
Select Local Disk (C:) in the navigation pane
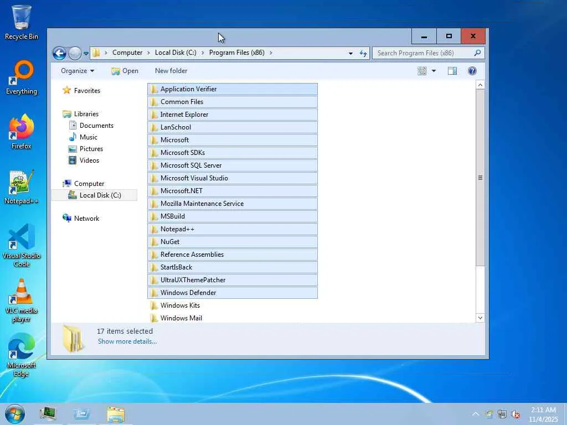(x=94, y=195)
